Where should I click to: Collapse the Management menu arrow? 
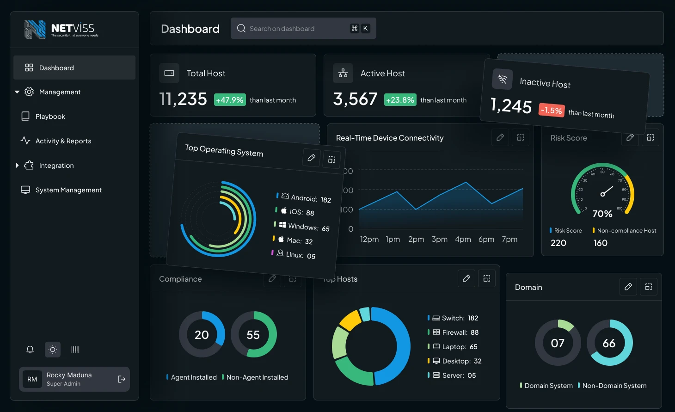(17, 92)
